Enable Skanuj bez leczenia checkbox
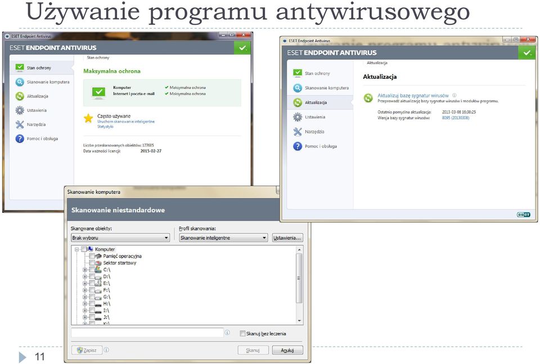This screenshot has width=540, height=364. (x=242, y=334)
